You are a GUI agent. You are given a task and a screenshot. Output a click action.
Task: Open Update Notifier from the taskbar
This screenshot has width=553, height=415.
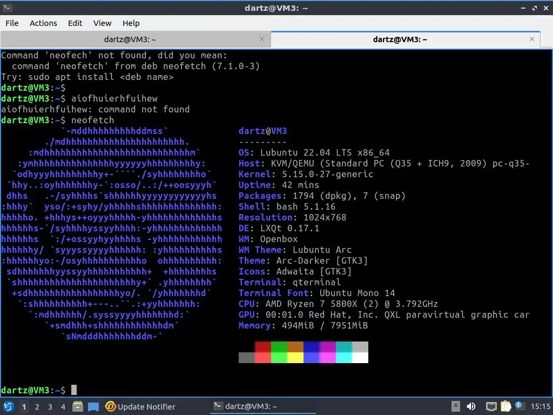140,406
